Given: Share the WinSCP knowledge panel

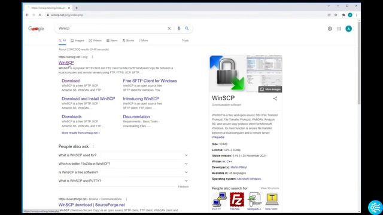Looking at the screenshot, I should coord(275,99).
